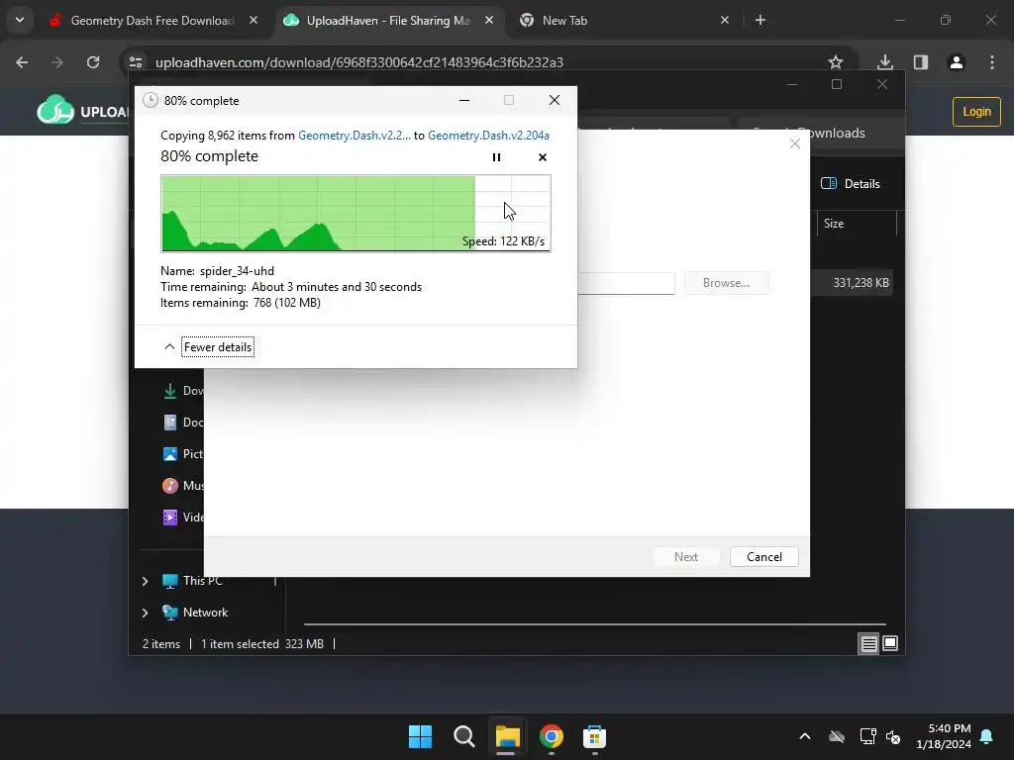The width and height of the screenshot is (1014, 760).
Task: Open taskbar Search
Action: (x=463, y=736)
